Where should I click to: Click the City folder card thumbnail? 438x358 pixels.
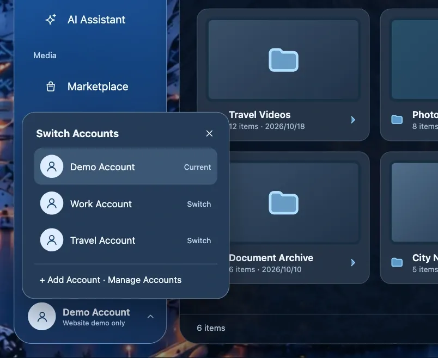[x=415, y=202]
